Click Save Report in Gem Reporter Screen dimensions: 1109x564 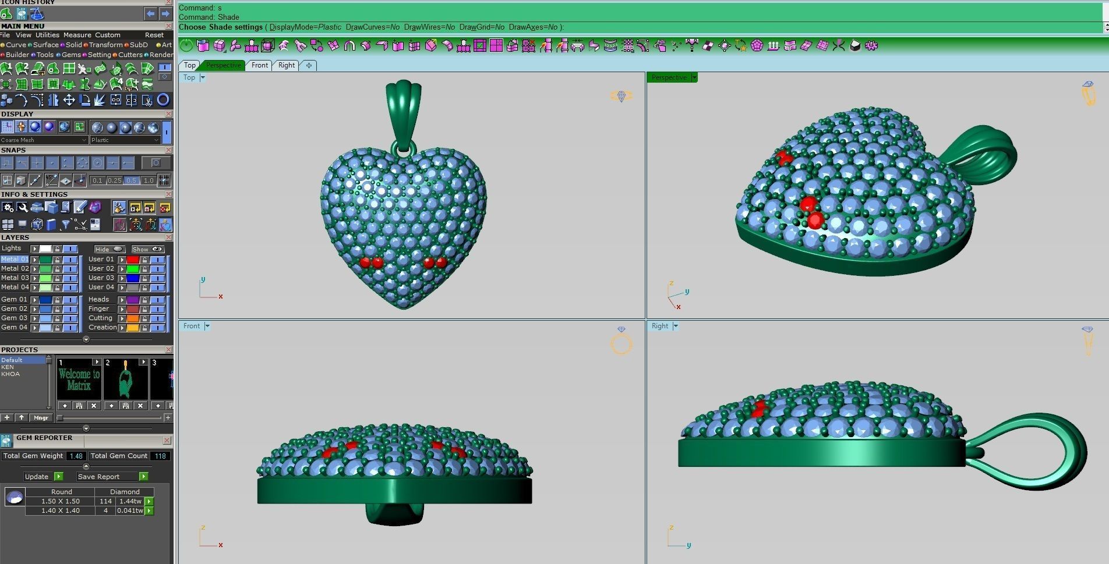coord(112,476)
